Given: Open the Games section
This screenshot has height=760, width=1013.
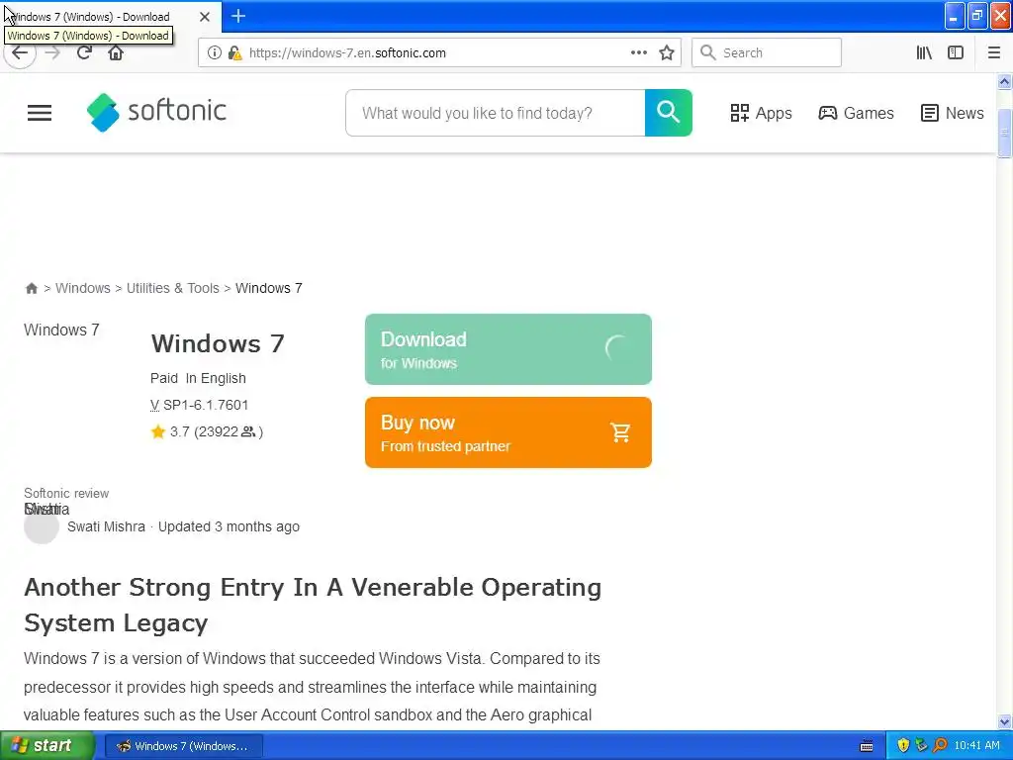Looking at the screenshot, I should 856,113.
